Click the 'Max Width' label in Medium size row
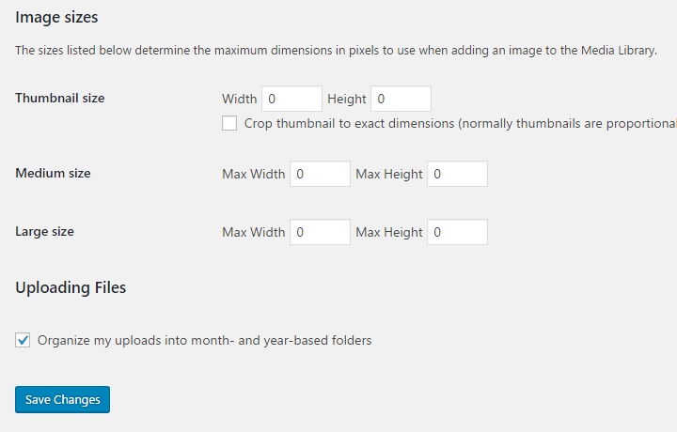 click(254, 174)
